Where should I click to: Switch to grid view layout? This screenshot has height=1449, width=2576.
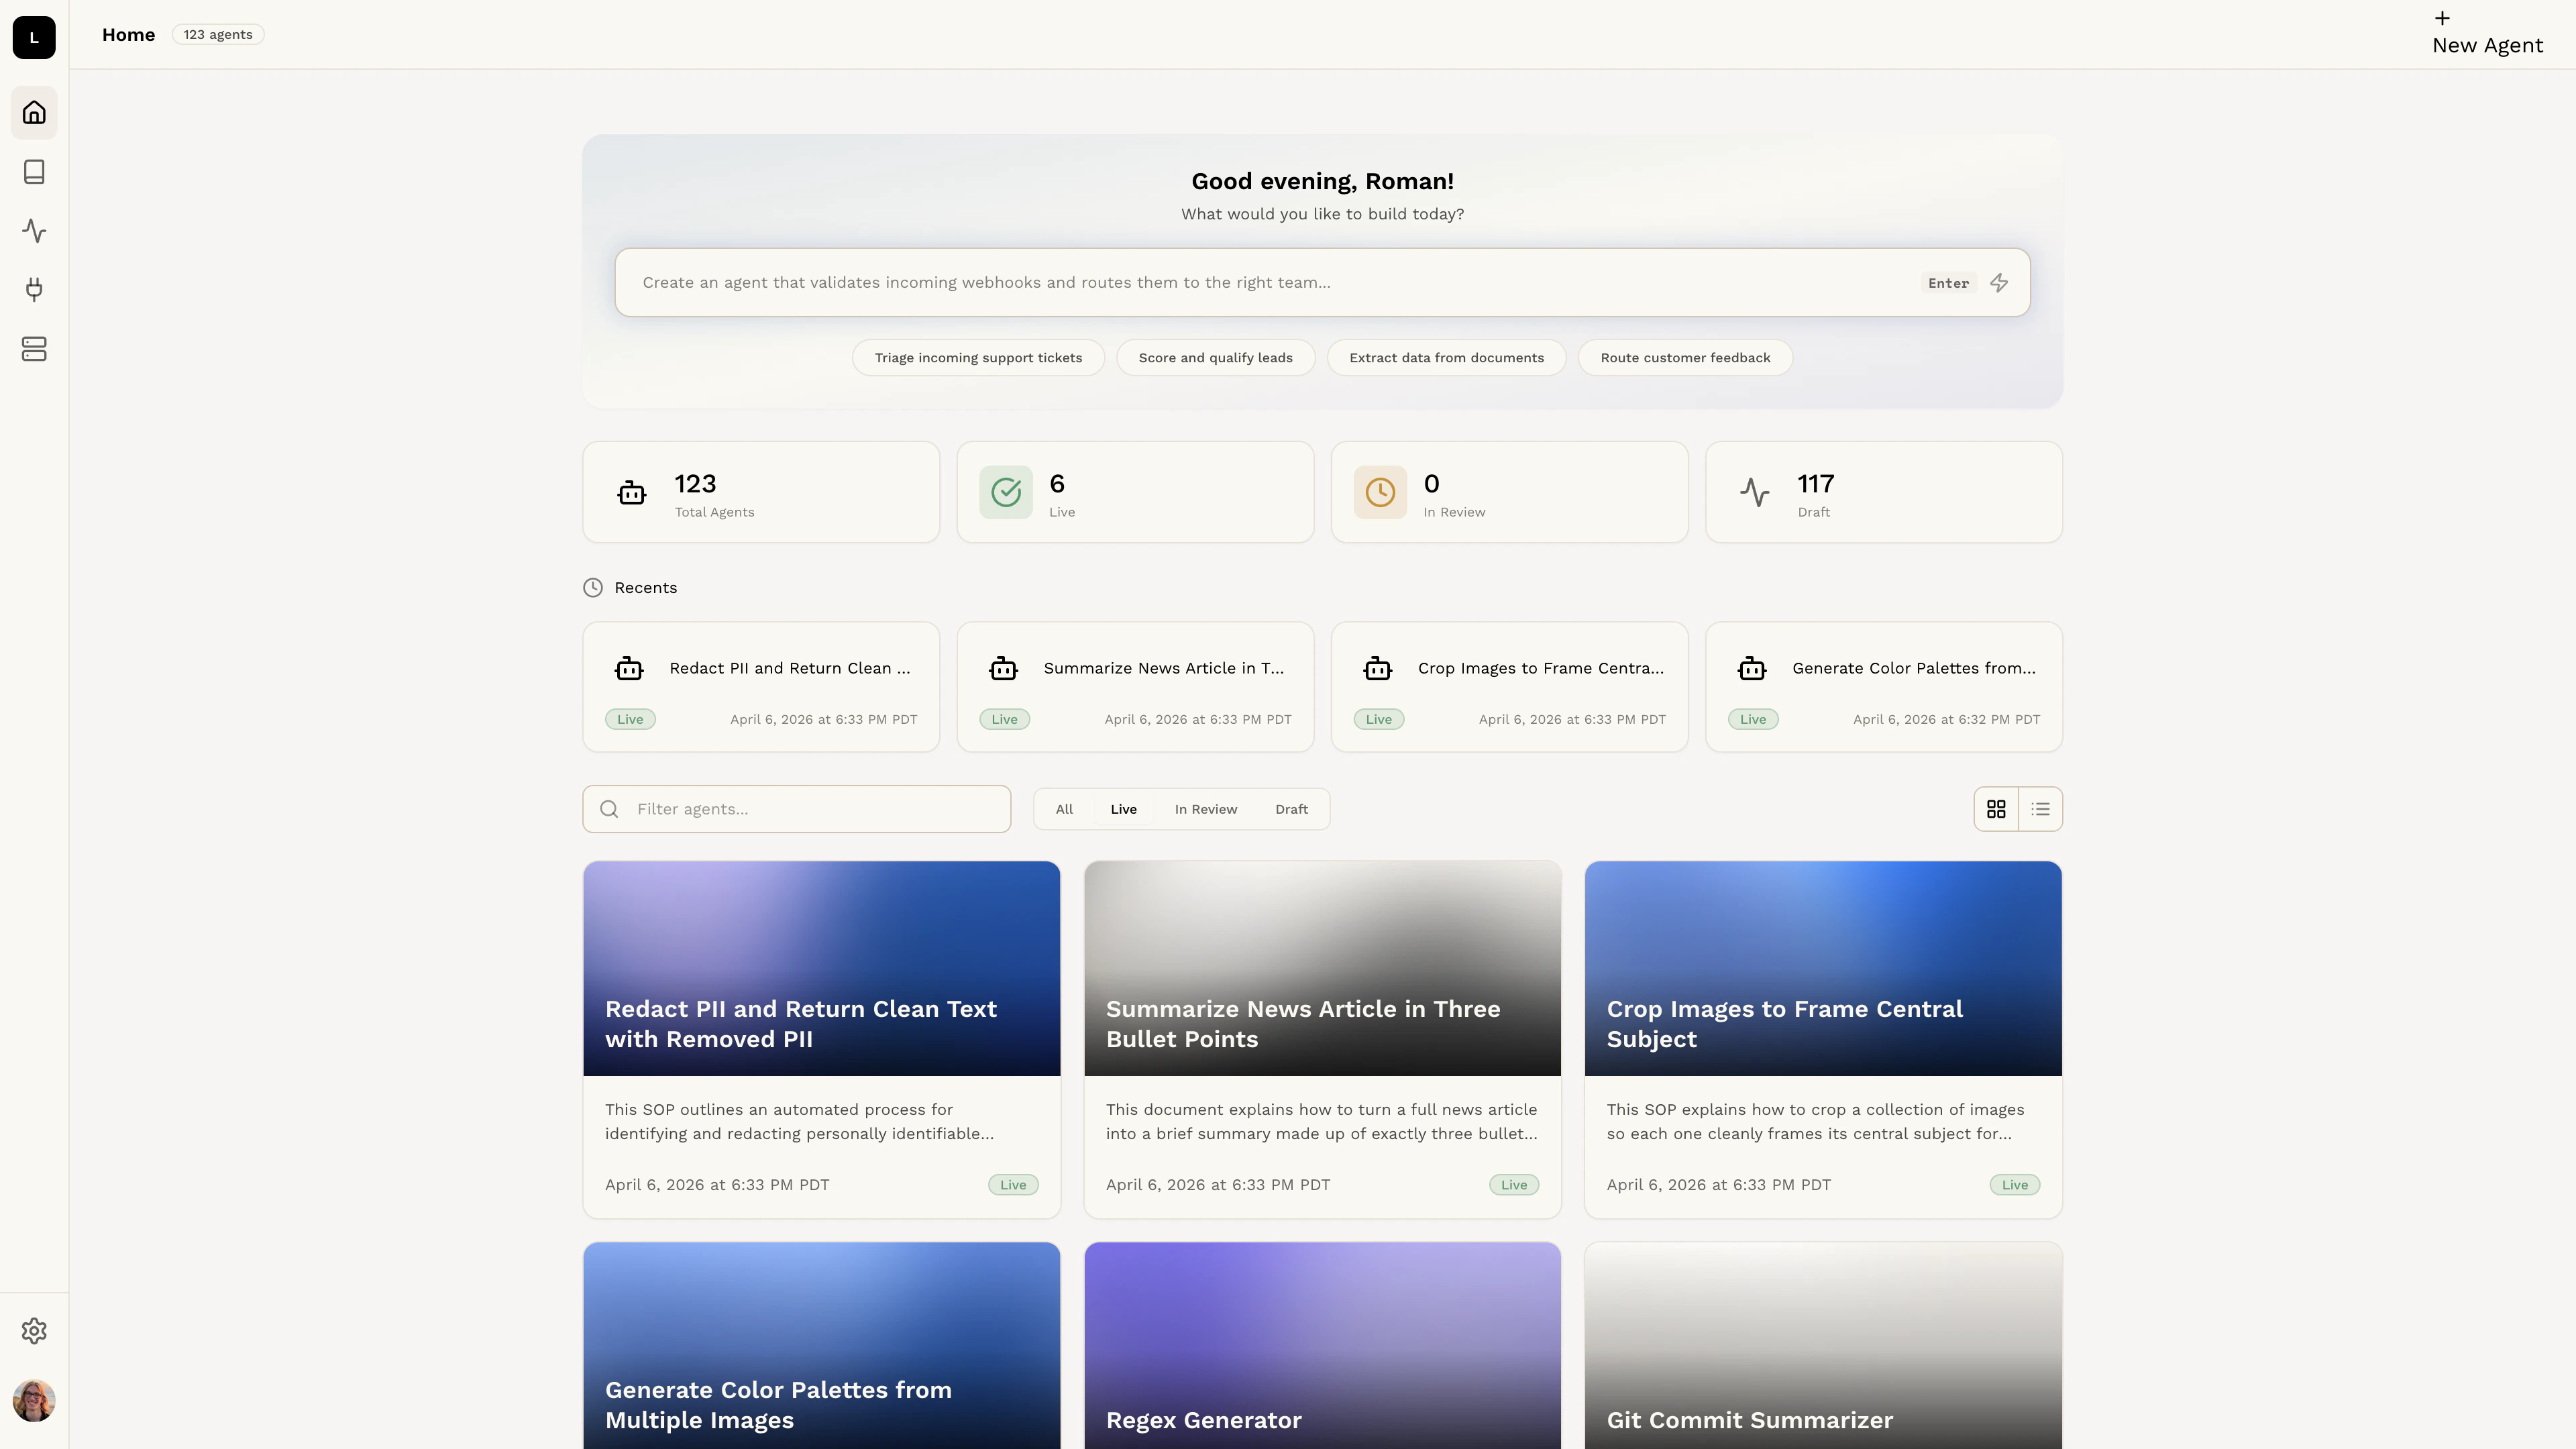point(1996,809)
